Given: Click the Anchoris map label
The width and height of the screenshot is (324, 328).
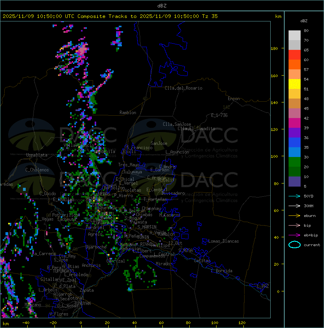Looking at the screenshot, I should (x=91, y=265).
